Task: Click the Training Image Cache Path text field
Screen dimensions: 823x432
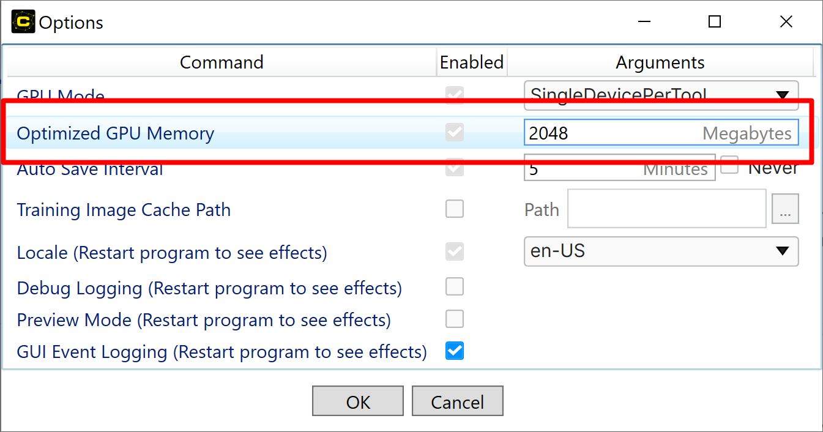Action: pos(666,209)
